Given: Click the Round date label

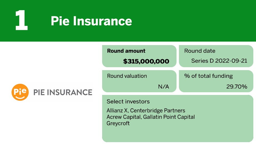Looking at the screenshot, I should pyautogui.click(x=200, y=51).
